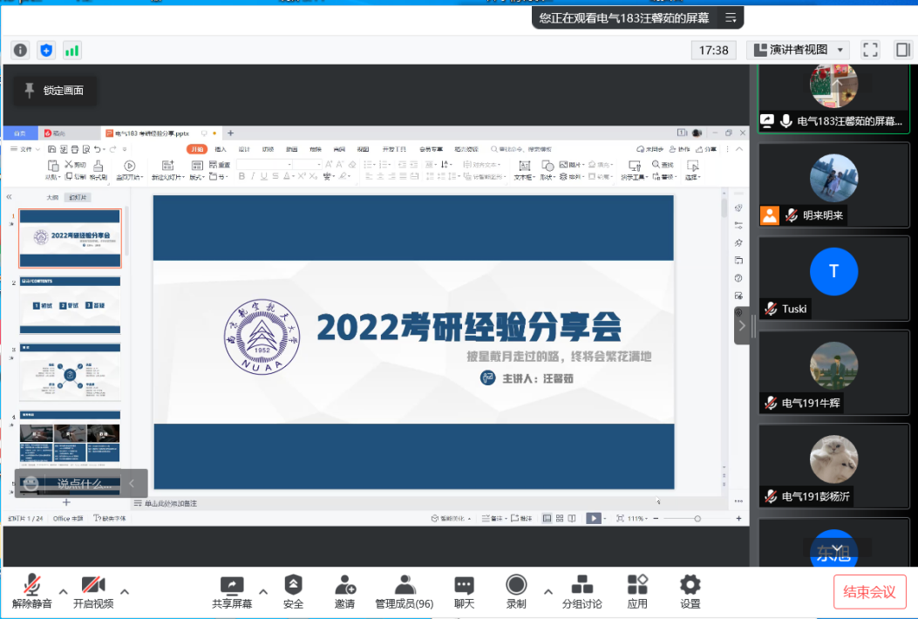Screen dimensions: 918x619
Task: Enter full screen mode icon
Action: click(870, 50)
